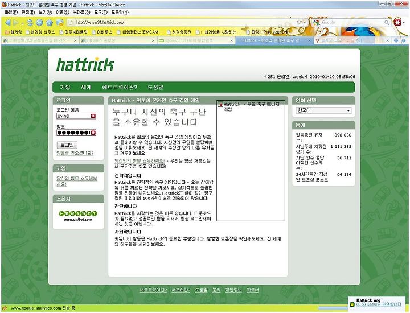The height and width of the screenshot is (313, 410).
Task: Open the 보기(V) menu
Action: click(46, 13)
